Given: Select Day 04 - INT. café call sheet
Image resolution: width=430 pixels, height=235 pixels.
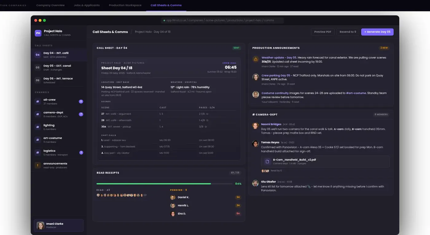Looking at the screenshot, I should click(x=59, y=55).
